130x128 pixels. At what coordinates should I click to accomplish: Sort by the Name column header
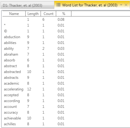tap(14, 14)
